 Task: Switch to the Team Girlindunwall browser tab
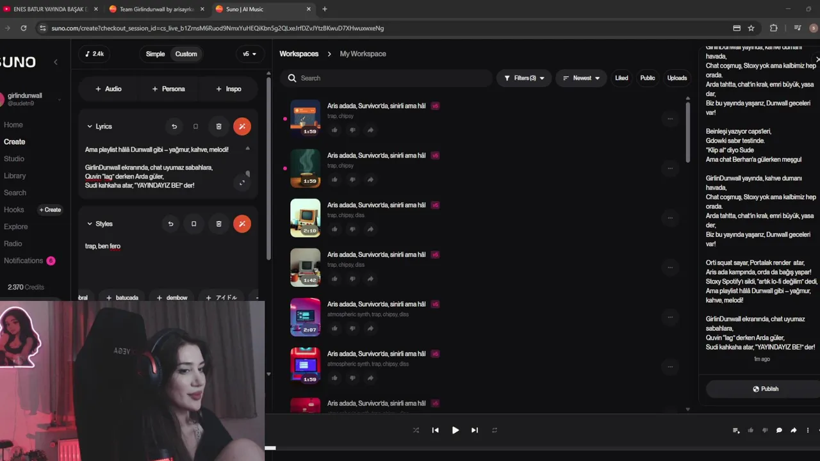click(156, 9)
